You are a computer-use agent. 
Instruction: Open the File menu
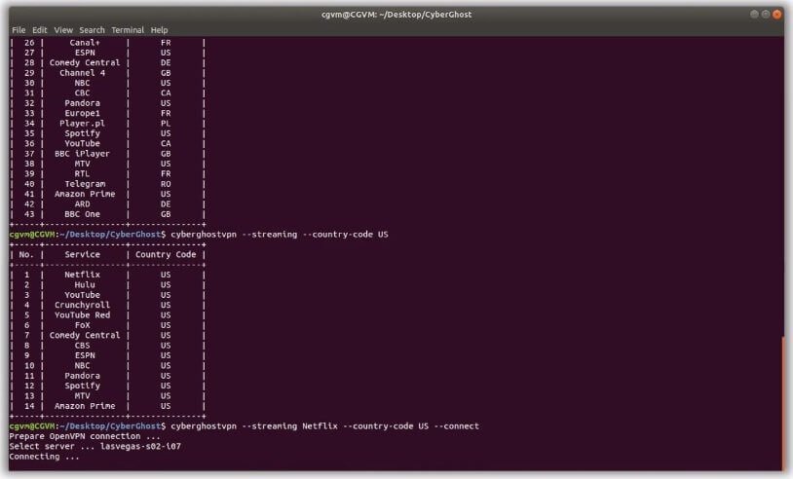click(19, 30)
